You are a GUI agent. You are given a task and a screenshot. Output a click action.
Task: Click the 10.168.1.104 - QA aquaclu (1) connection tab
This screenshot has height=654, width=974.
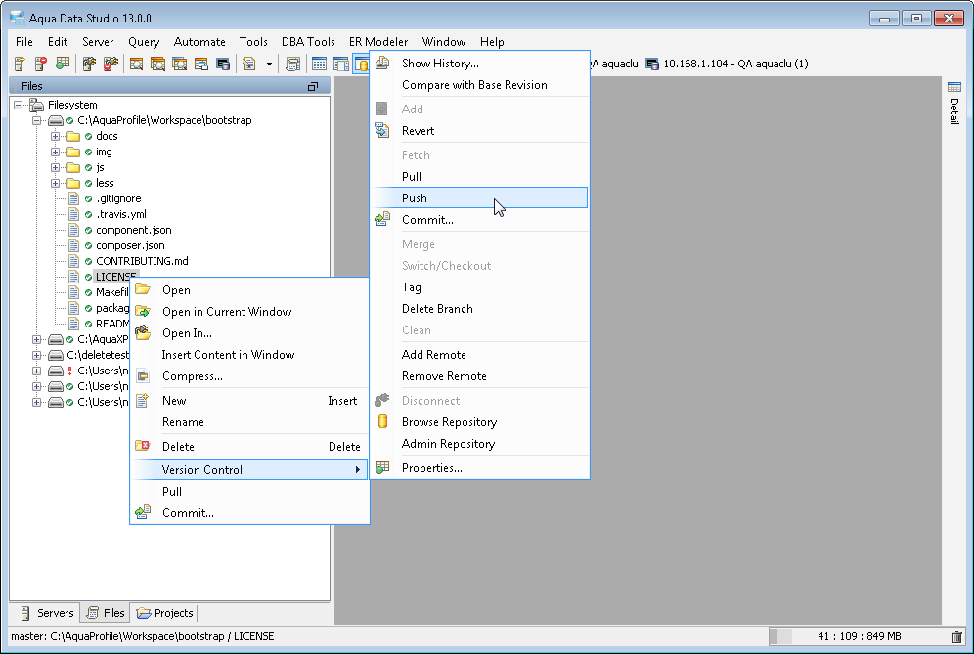click(x=727, y=64)
